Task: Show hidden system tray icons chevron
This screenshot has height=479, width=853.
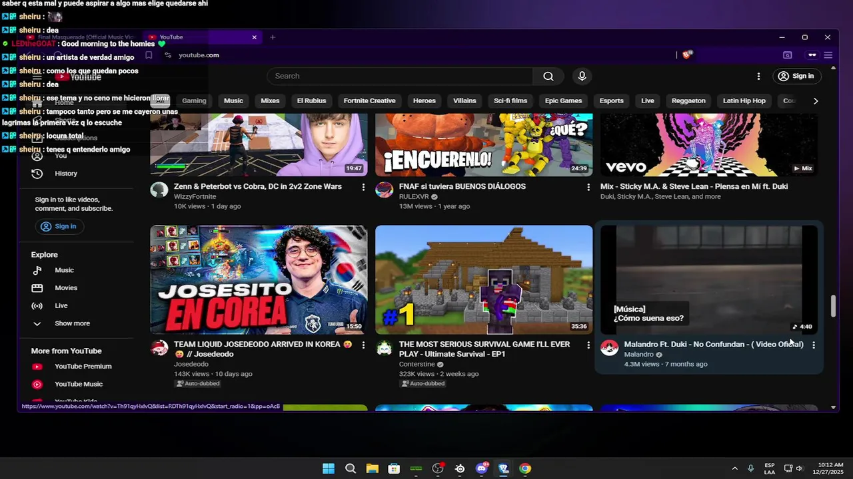Action: [x=734, y=468]
